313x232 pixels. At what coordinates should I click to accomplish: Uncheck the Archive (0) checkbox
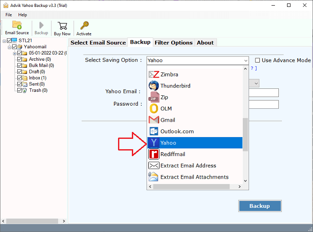(19, 59)
